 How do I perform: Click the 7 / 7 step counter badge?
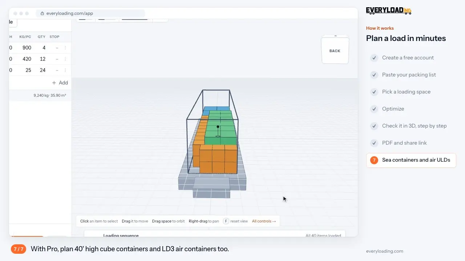click(x=19, y=249)
